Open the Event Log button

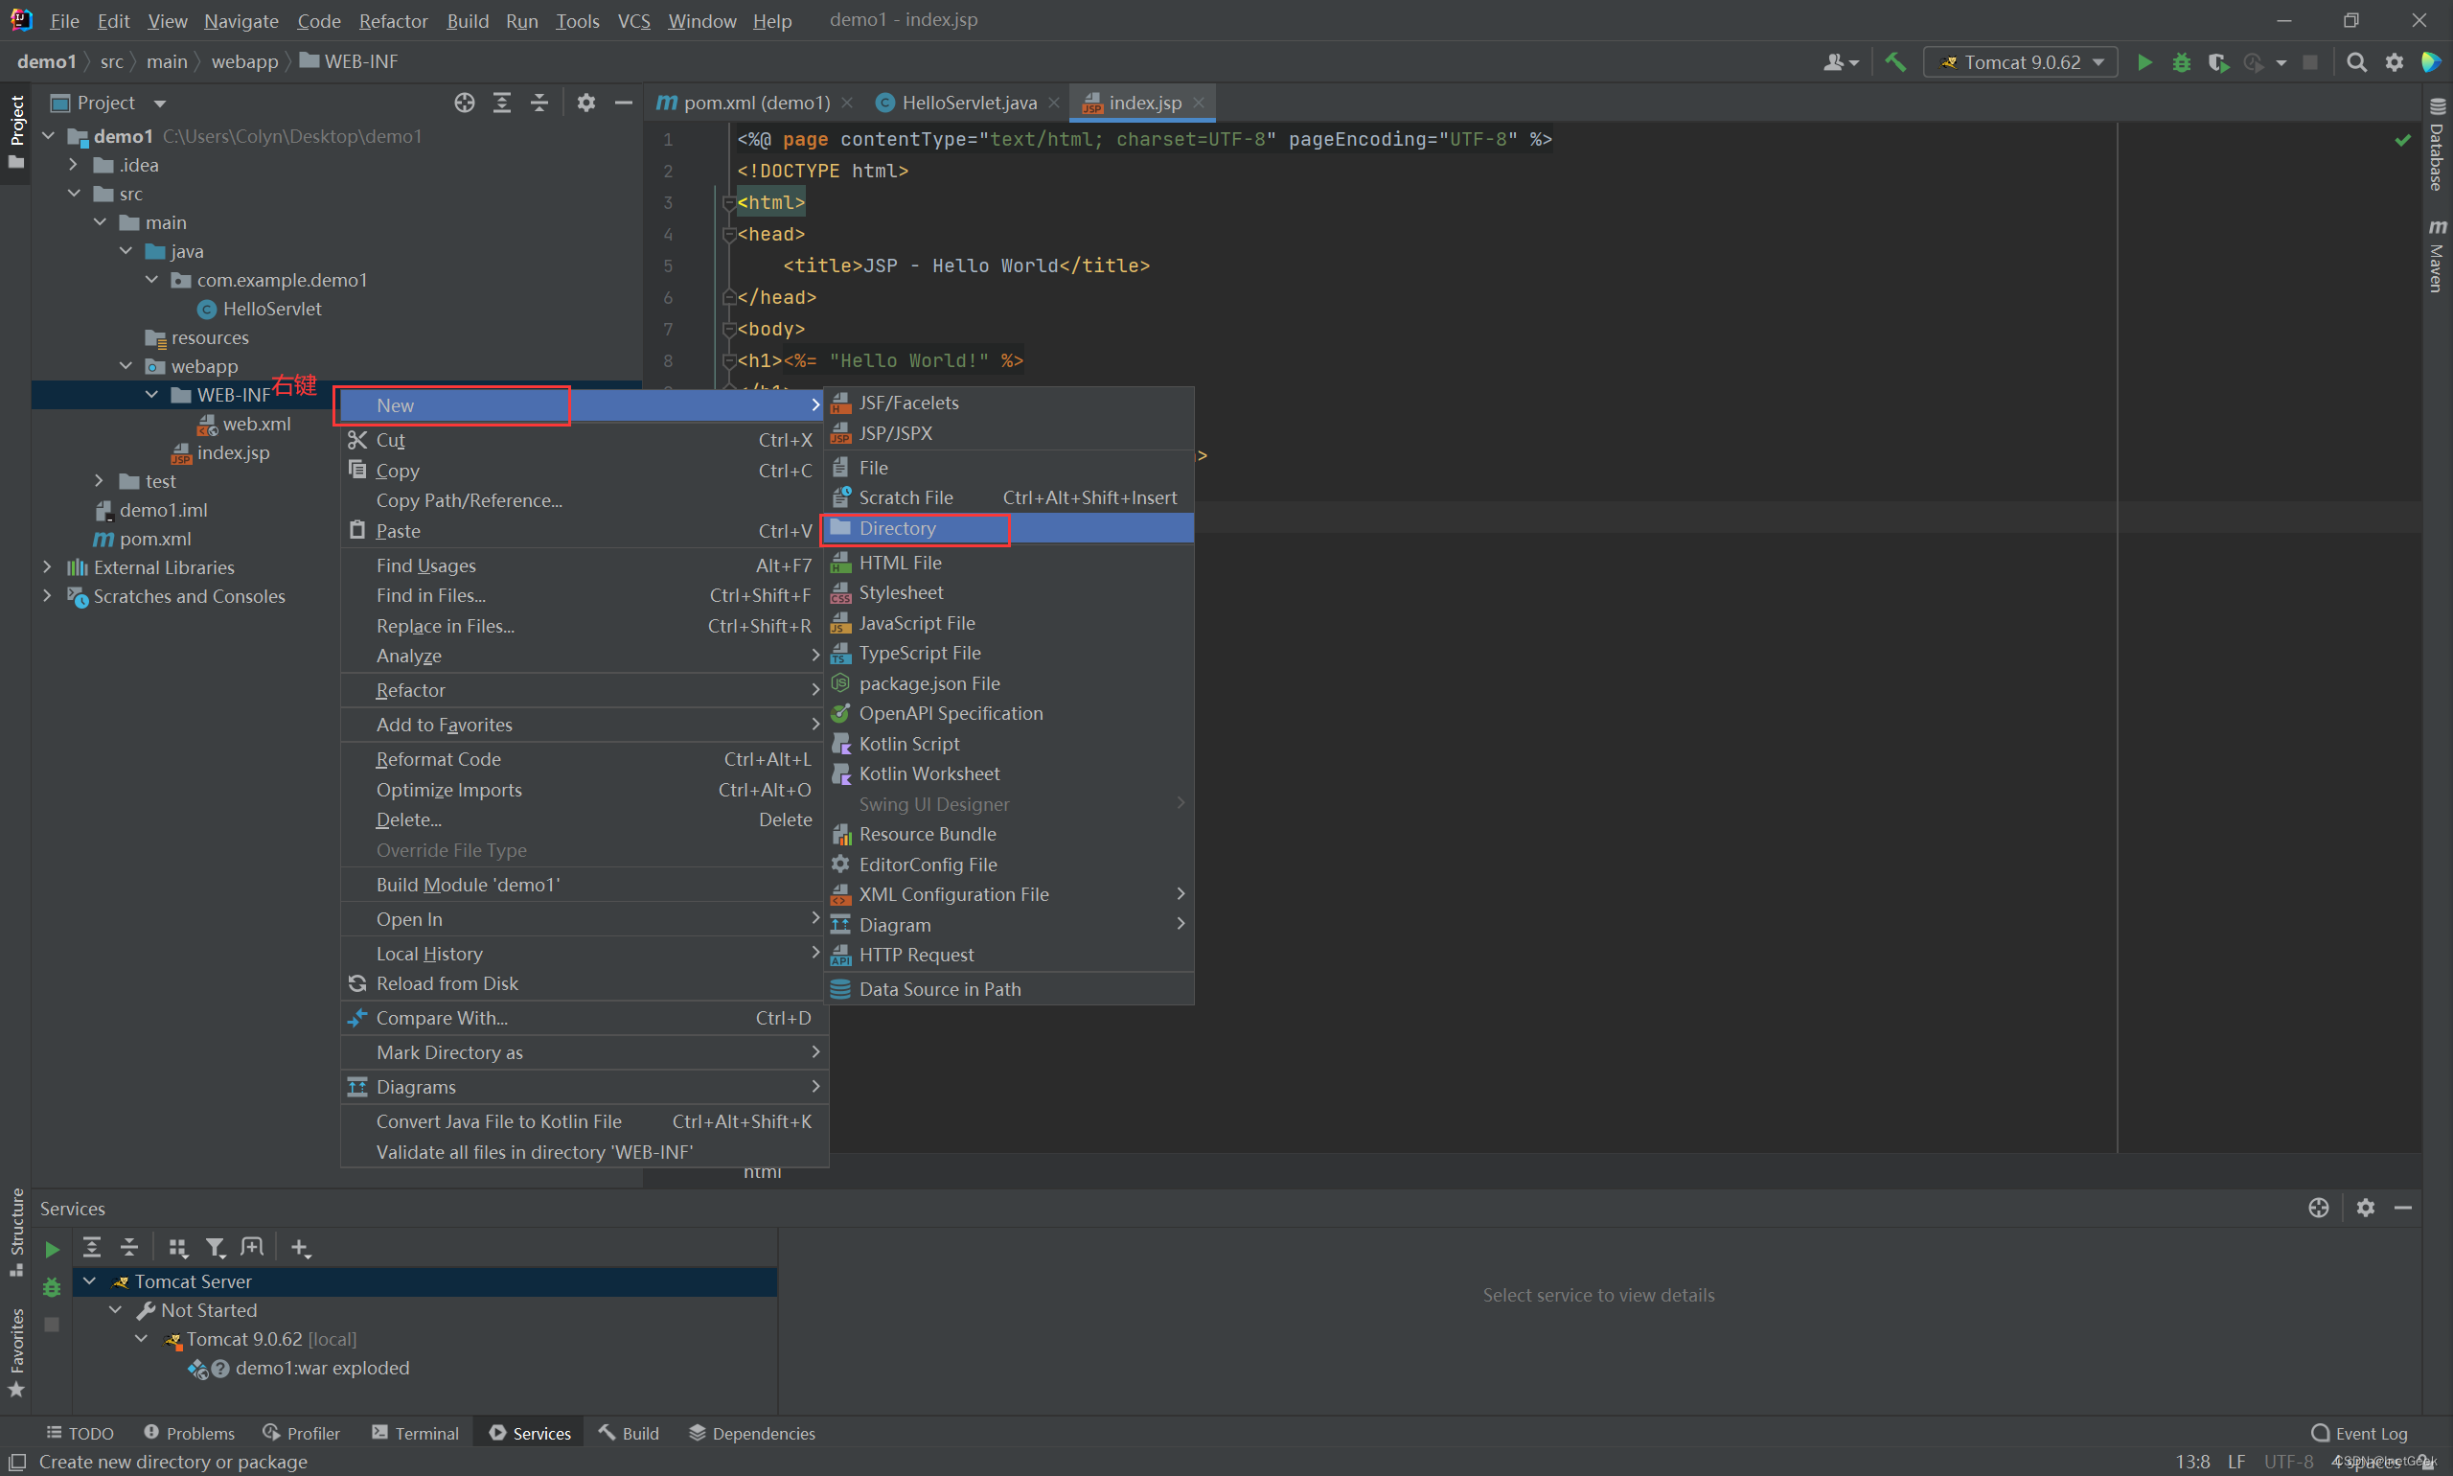2358,1433
